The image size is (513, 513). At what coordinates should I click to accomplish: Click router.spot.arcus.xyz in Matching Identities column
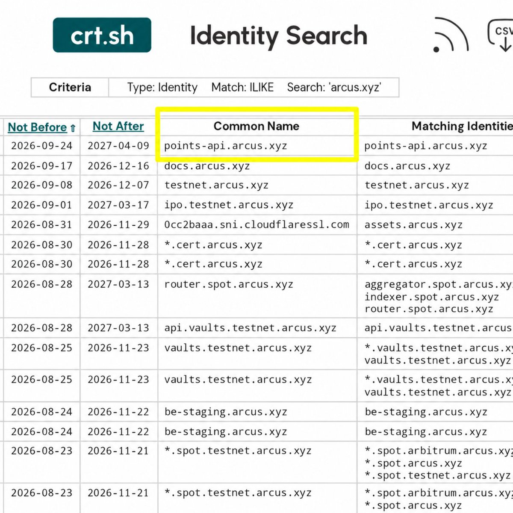coord(429,309)
